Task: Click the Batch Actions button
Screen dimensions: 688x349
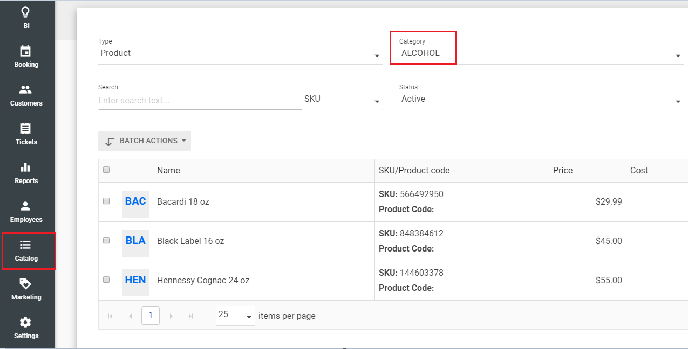Action: pos(145,141)
